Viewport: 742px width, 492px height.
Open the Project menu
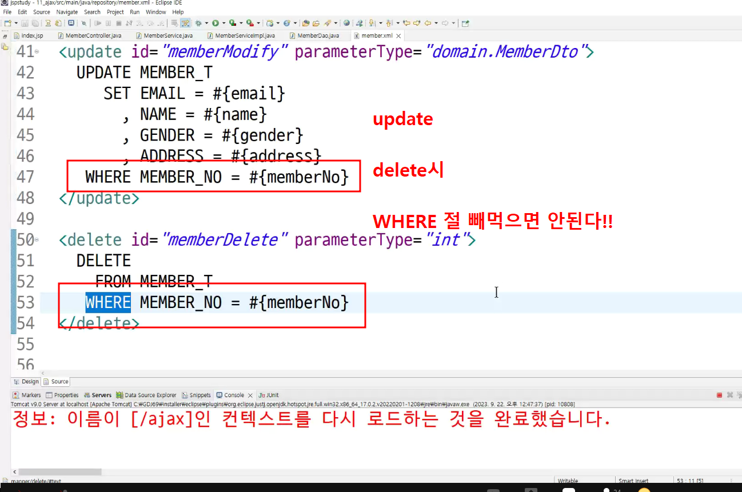[115, 12]
